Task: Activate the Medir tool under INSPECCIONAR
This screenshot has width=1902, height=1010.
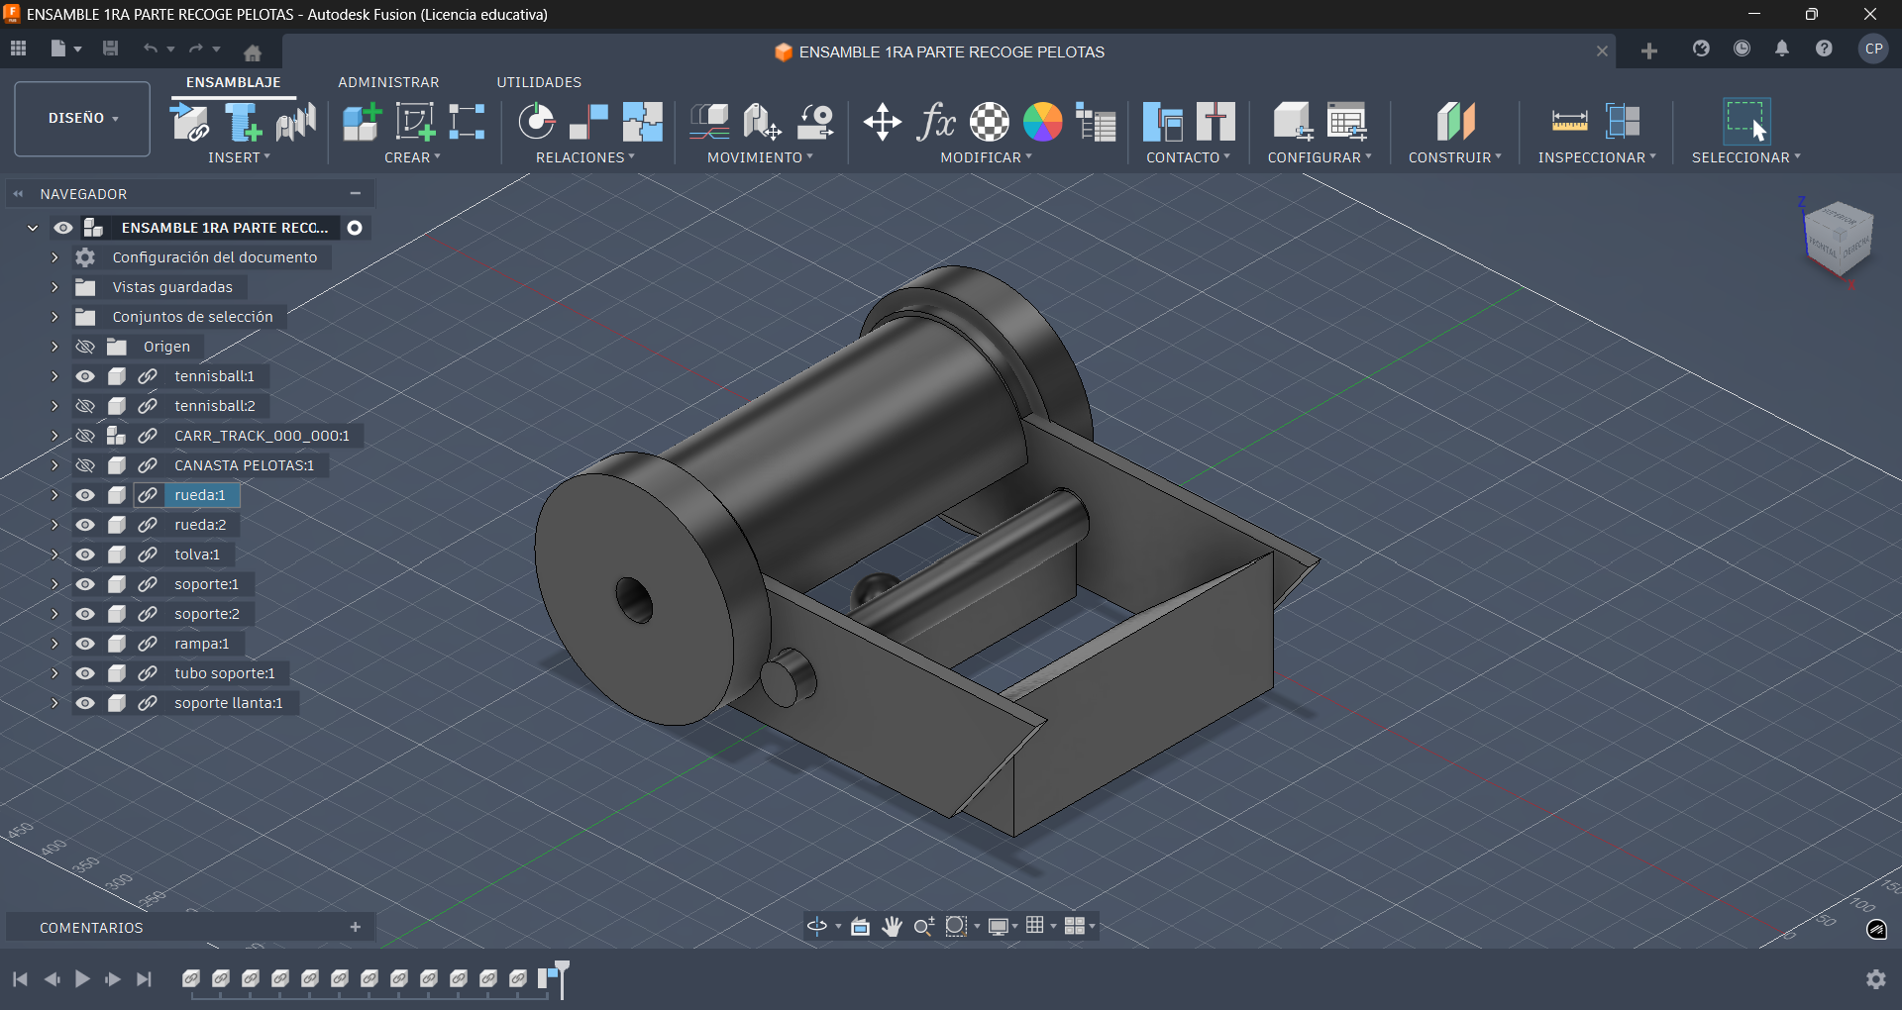Action: click(1570, 121)
